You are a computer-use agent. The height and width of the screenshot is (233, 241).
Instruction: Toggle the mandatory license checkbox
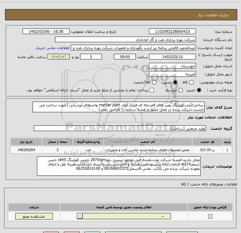point(210,216)
